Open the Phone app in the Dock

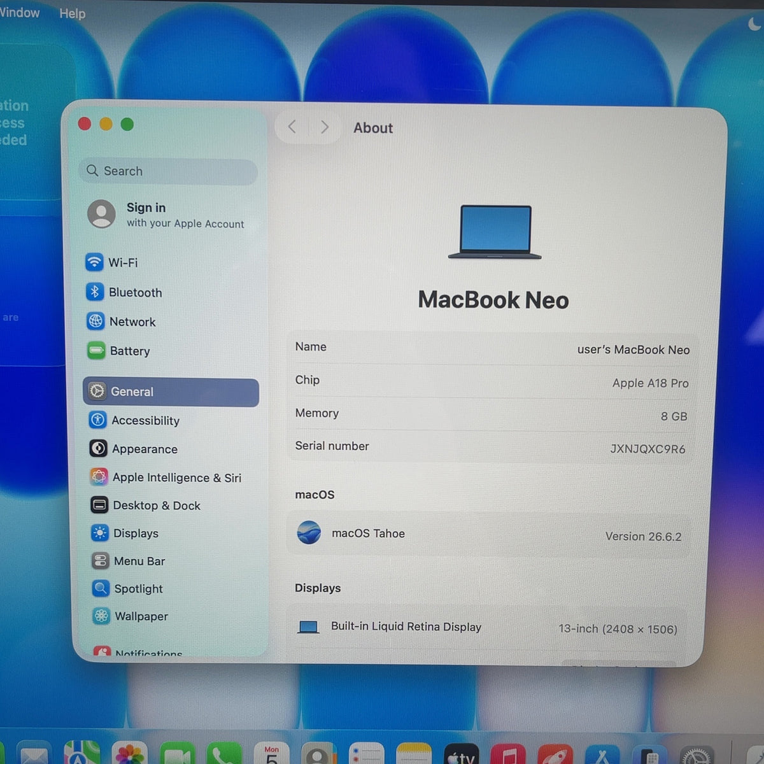point(224,754)
